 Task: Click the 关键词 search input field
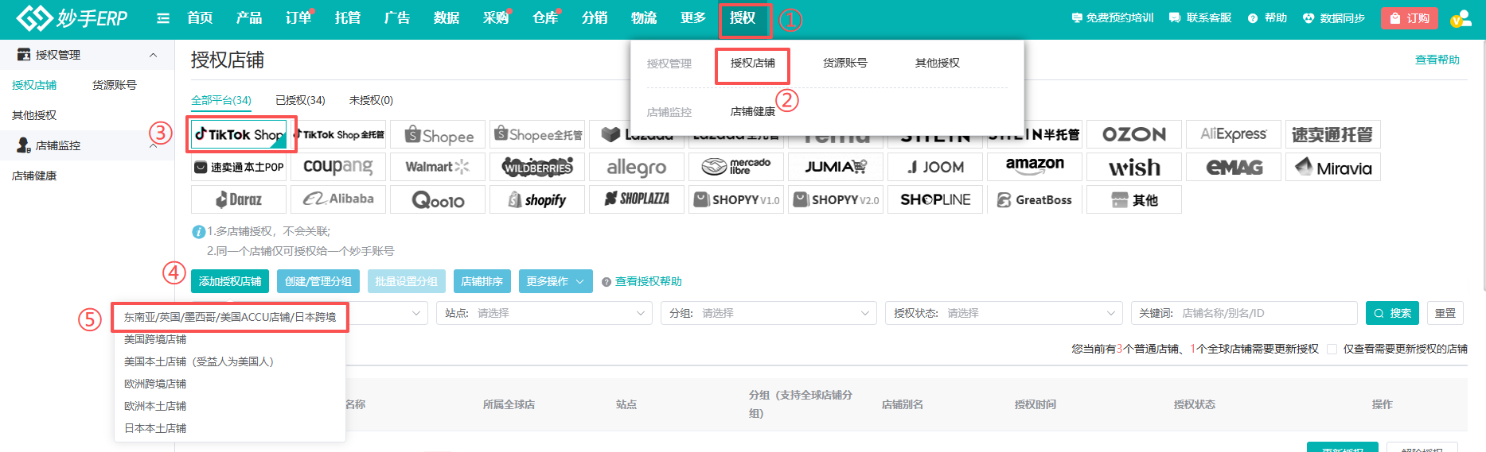1266,313
